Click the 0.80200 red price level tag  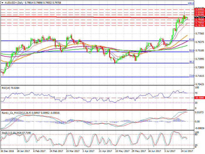[x=200, y=15]
